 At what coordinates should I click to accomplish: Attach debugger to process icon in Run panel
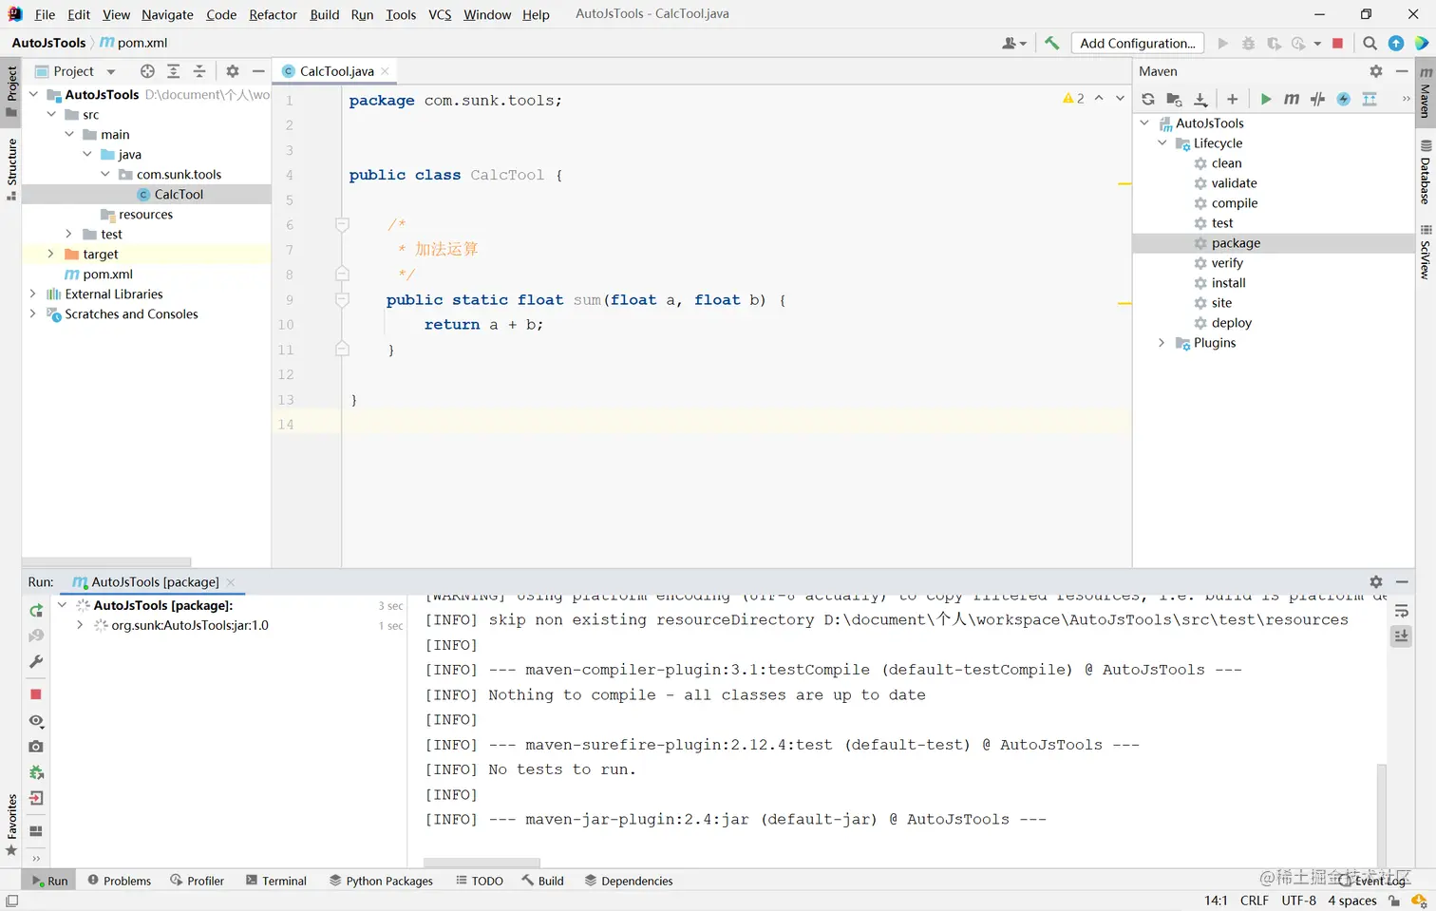tap(36, 772)
